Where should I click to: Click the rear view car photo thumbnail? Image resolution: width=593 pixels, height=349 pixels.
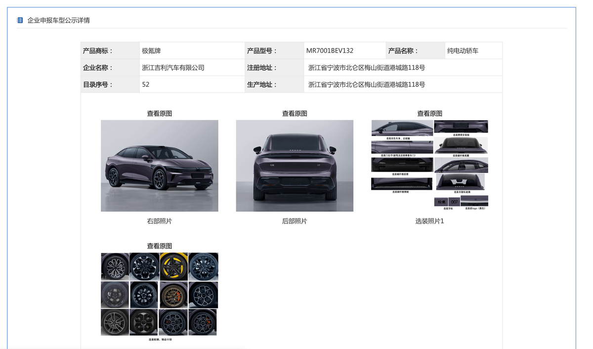295,166
